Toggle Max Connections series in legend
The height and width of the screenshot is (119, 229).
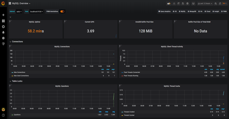19,72
